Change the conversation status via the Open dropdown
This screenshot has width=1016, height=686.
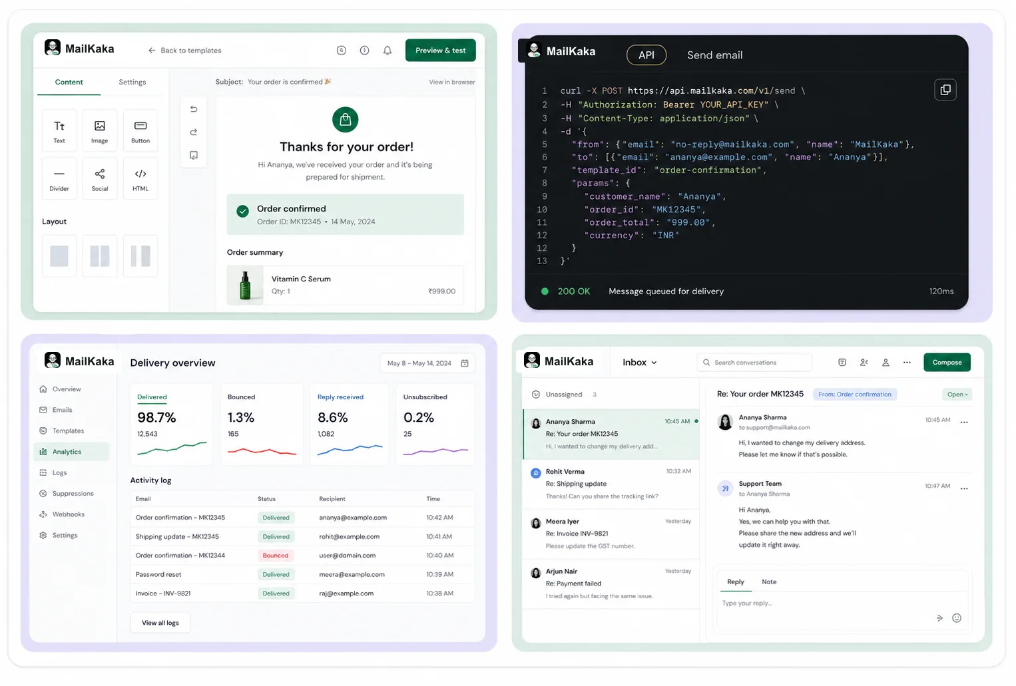point(957,395)
